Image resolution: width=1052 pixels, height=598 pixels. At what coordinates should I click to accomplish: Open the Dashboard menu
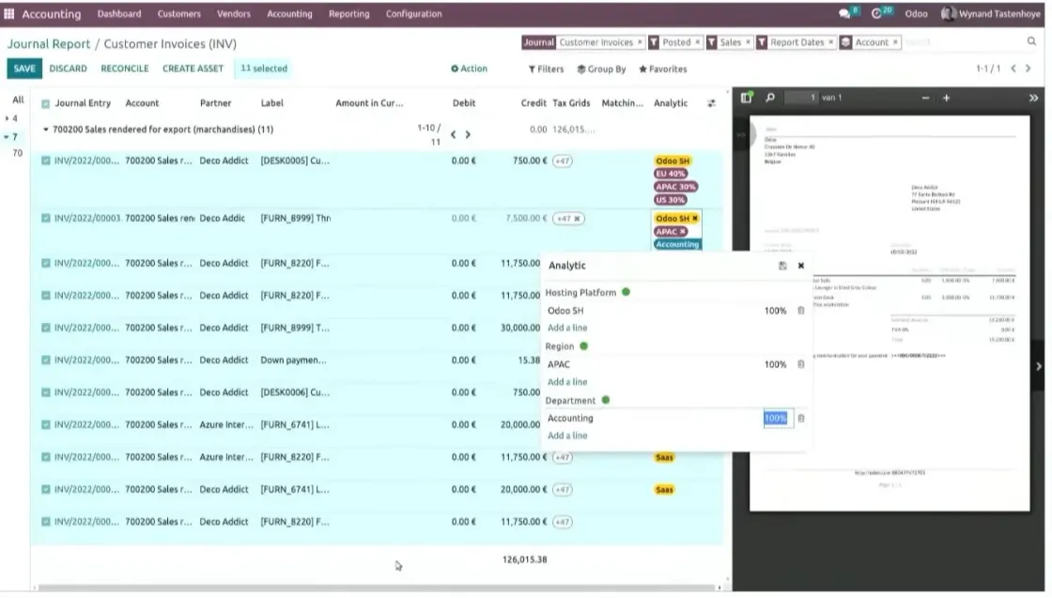coord(119,13)
